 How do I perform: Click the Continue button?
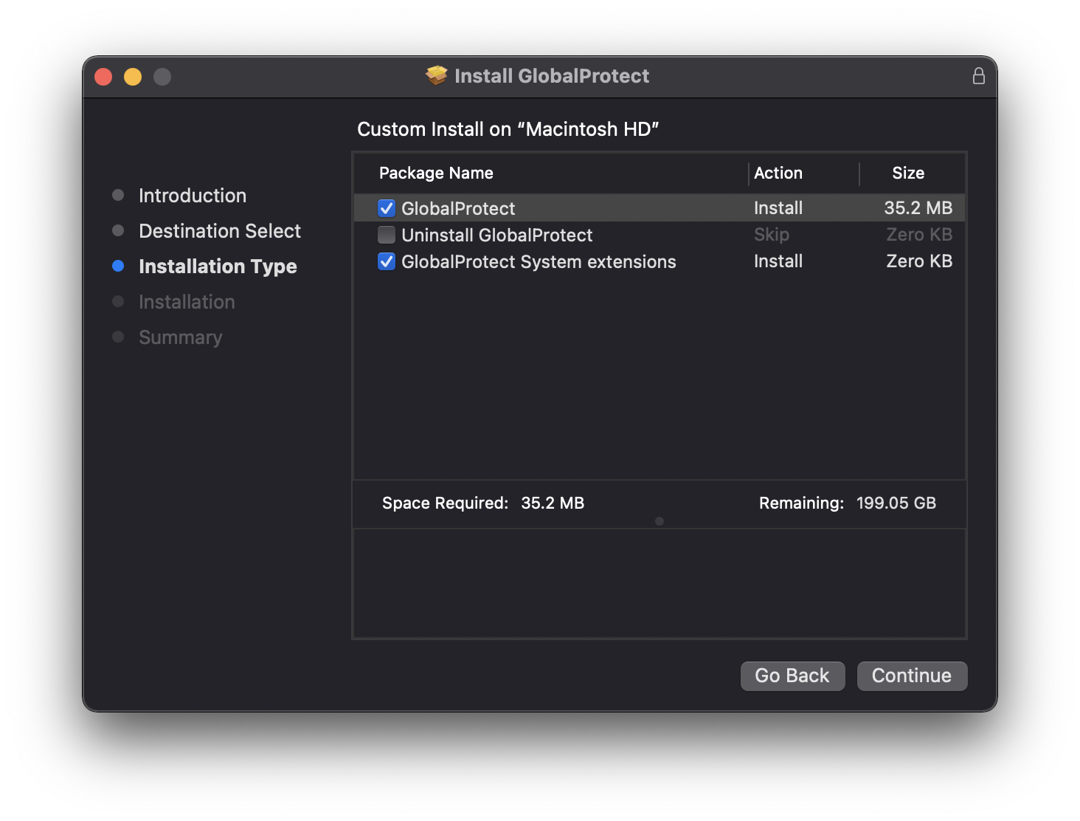pyautogui.click(x=912, y=676)
